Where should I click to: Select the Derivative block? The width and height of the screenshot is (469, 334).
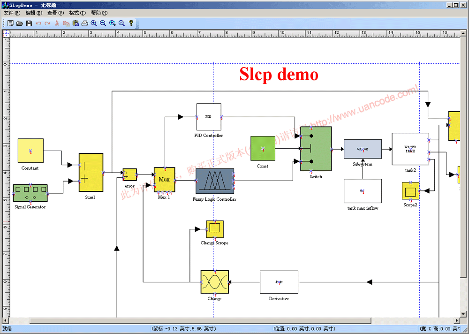point(279,282)
